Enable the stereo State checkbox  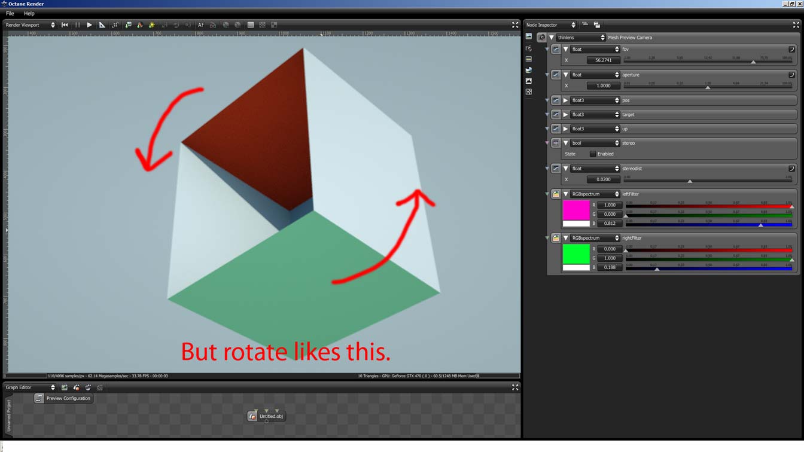pyautogui.click(x=593, y=154)
